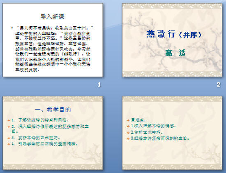Select the 重难点 slide thumbnail
This screenshot has width=226, height=173.
point(172,133)
